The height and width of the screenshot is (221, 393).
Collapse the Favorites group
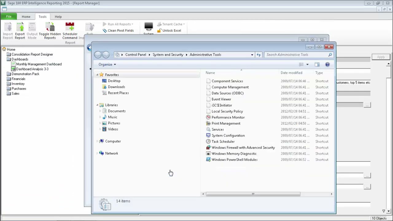tap(97, 75)
